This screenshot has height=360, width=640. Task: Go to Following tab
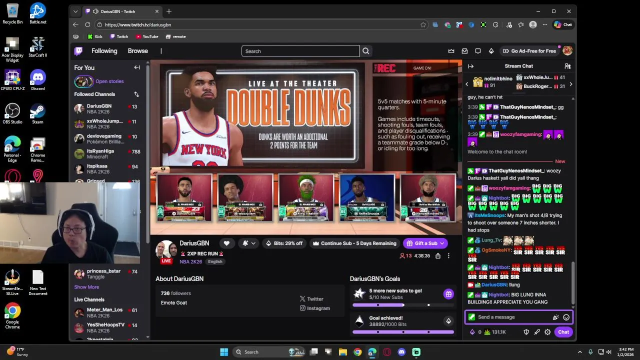tap(104, 51)
